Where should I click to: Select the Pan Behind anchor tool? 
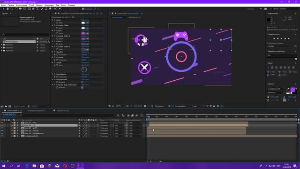pyautogui.click(x=24, y=9)
